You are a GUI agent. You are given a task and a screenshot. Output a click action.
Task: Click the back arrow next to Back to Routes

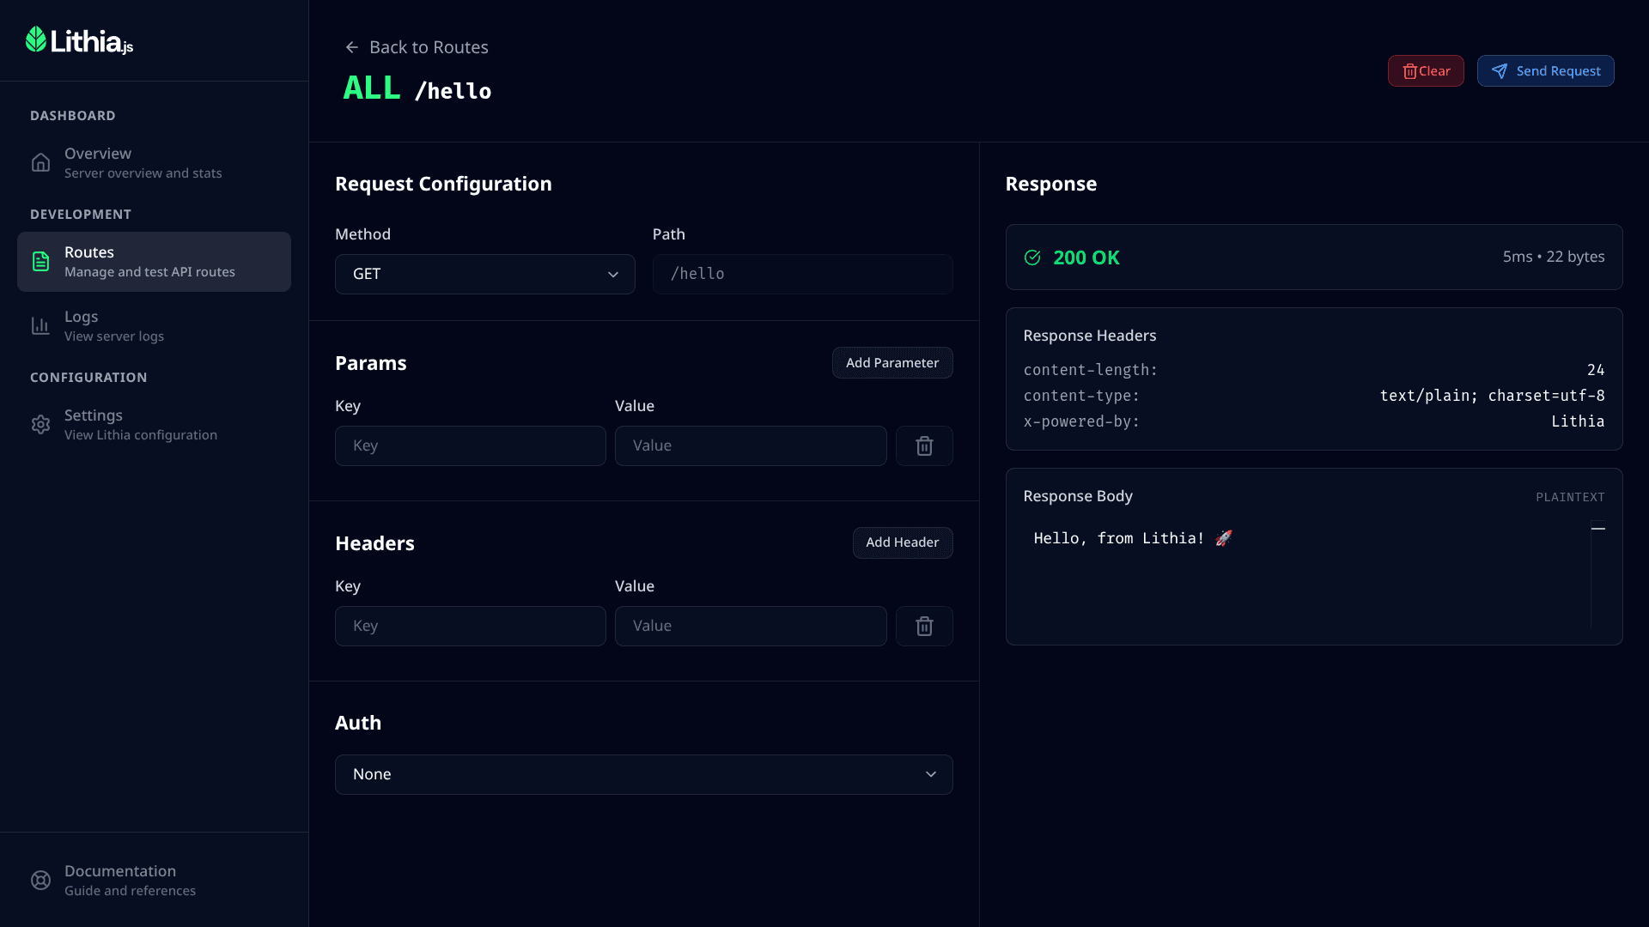pos(351,47)
